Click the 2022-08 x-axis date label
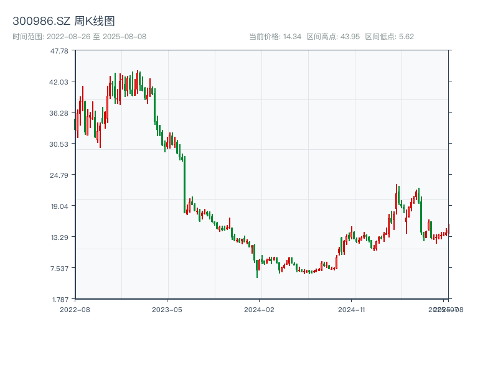 tap(75, 309)
